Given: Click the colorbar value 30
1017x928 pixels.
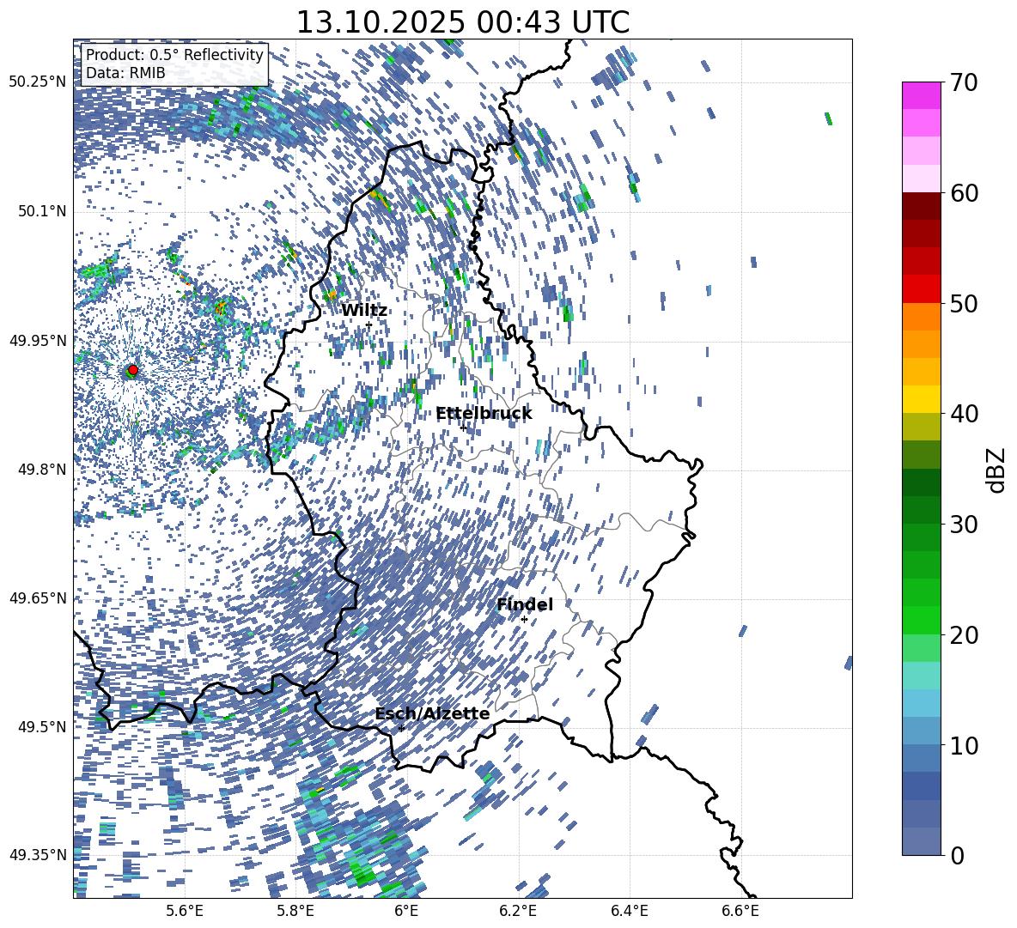Looking at the screenshot, I should (x=964, y=525).
